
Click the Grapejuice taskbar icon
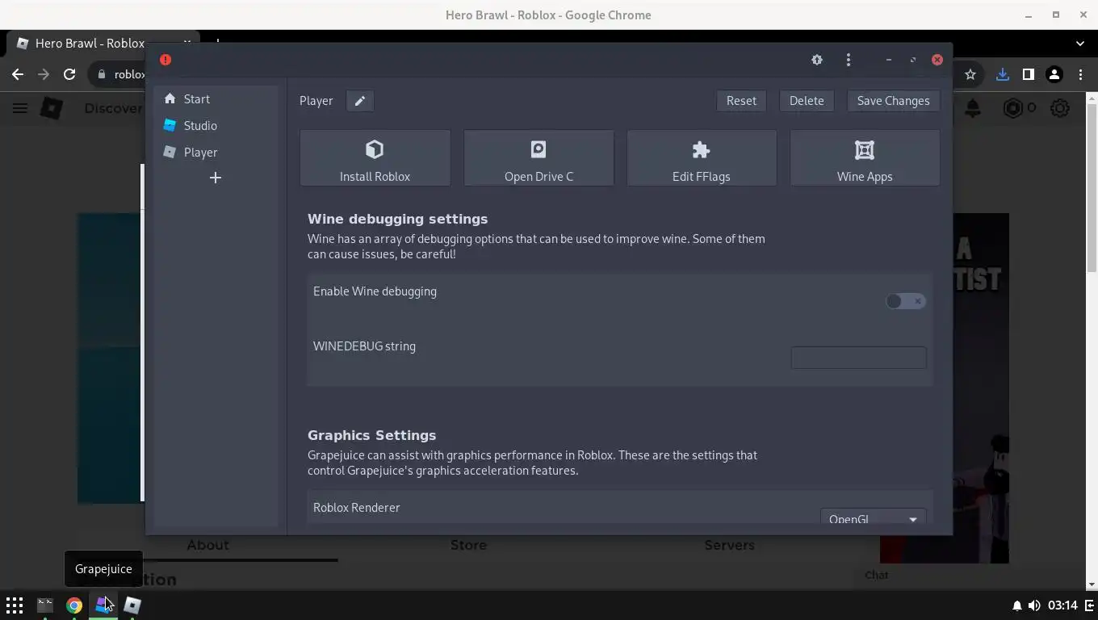[x=103, y=605]
